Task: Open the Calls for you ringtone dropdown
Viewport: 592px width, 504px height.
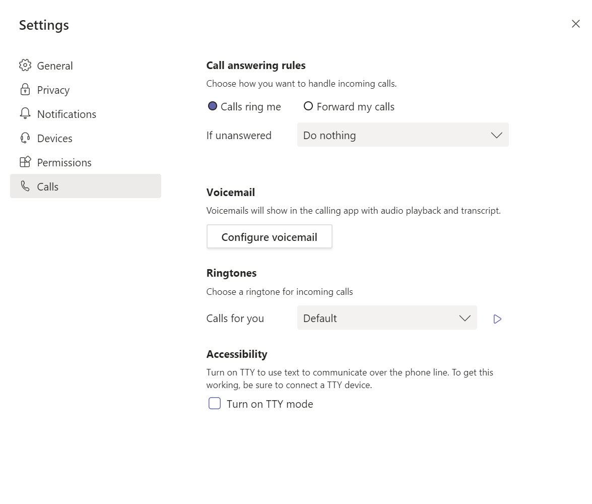Action: [x=386, y=318]
